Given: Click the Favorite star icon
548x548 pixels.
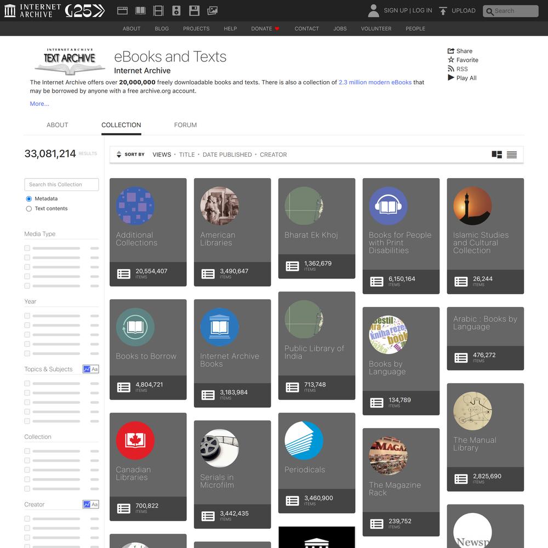Looking at the screenshot, I should [451, 60].
